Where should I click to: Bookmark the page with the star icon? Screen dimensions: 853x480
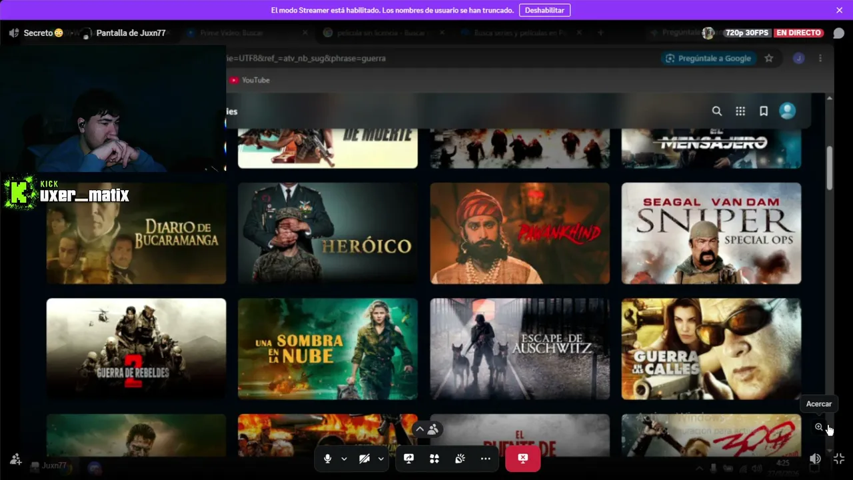point(769,58)
